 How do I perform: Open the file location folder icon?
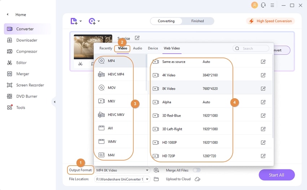(x=156, y=179)
